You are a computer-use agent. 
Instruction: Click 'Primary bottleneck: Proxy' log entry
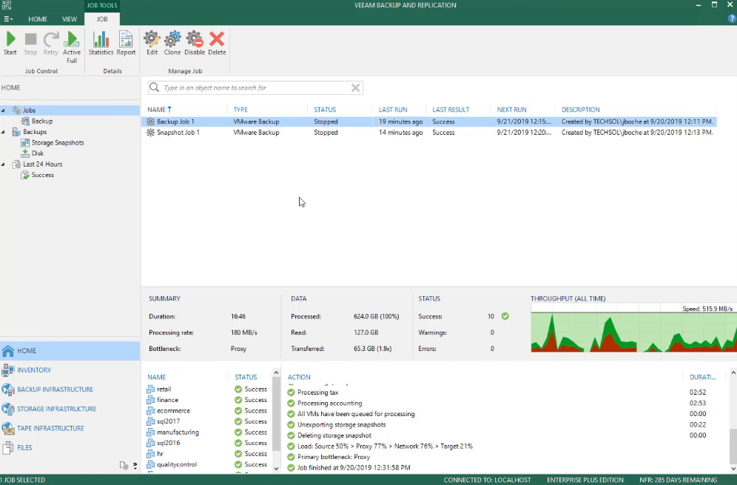click(x=334, y=458)
